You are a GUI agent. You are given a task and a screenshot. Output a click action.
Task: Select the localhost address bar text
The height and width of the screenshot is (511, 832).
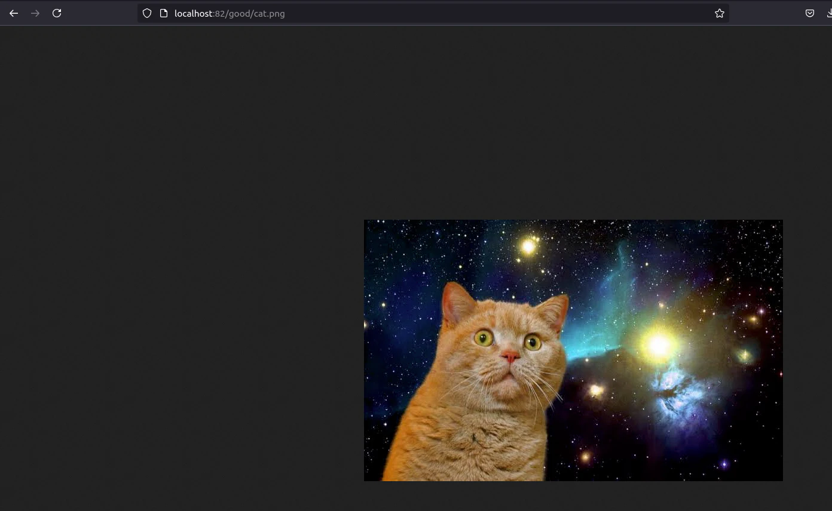359,13
